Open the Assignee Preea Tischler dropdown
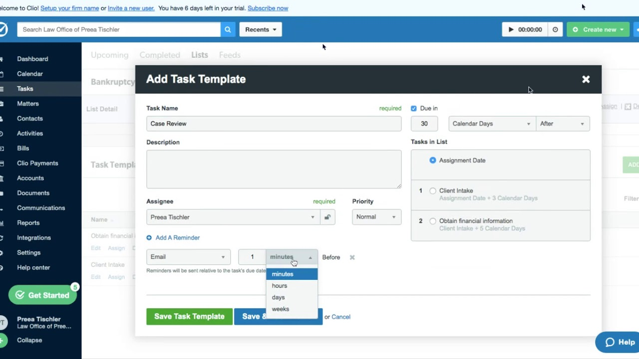The width and height of the screenshot is (639, 359). click(x=233, y=217)
